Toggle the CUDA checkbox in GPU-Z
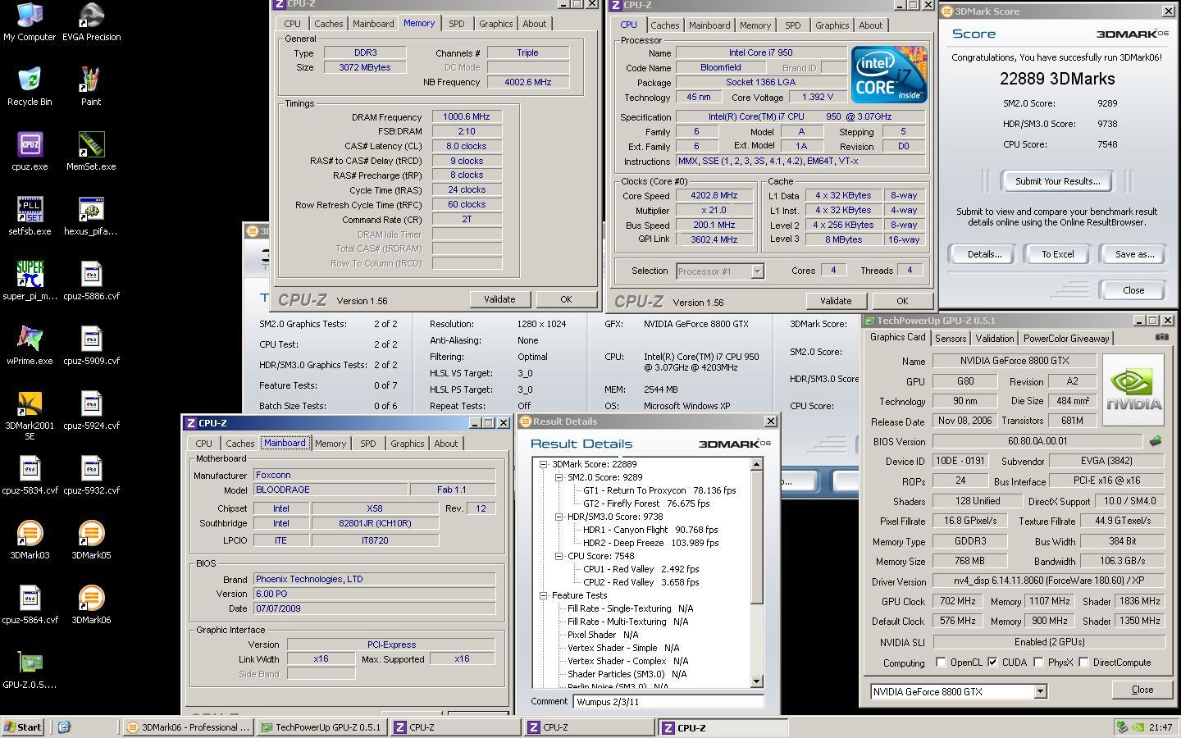 point(992,662)
